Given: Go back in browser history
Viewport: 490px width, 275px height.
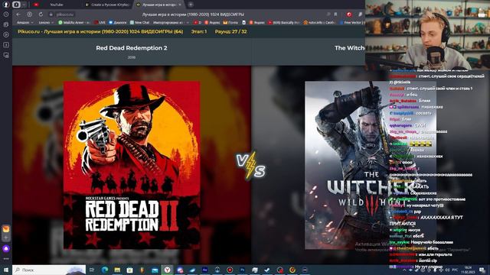Looking at the screenshot, I should [18, 15].
